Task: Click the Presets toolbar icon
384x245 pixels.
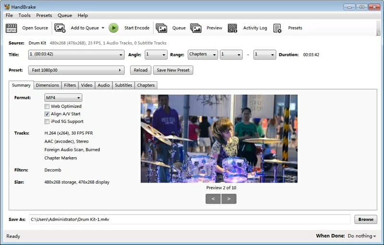Action: click(x=277, y=28)
